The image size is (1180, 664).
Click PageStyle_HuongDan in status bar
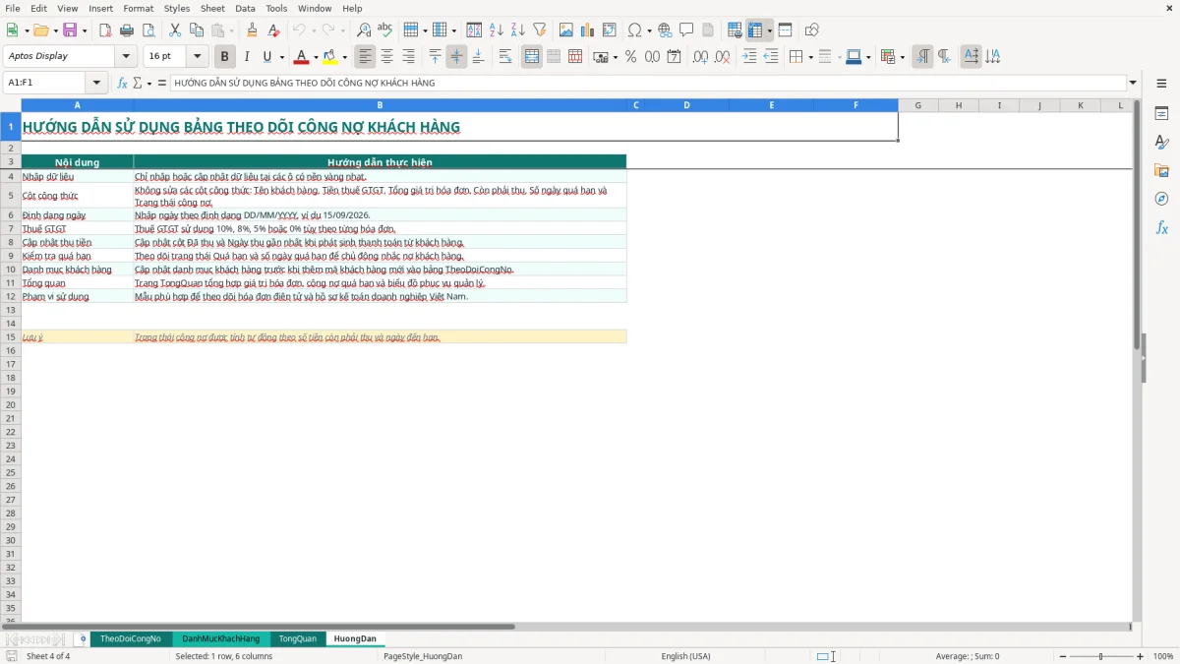pyautogui.click(x=423, y=656)
